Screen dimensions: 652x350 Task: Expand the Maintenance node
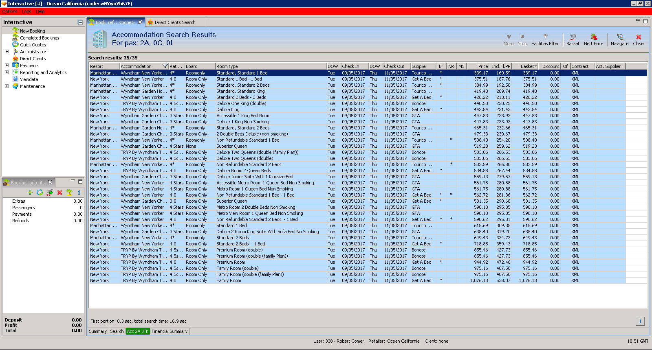click(7, 86)
